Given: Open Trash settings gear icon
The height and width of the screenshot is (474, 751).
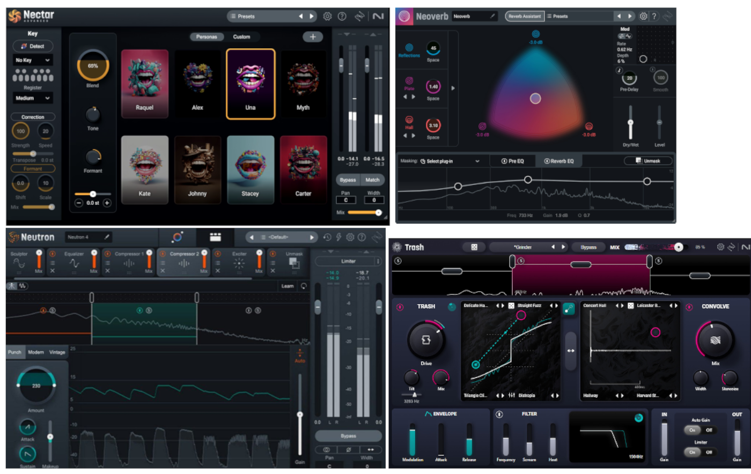Looking at the screenshot, I should click(x=721, y=247).
